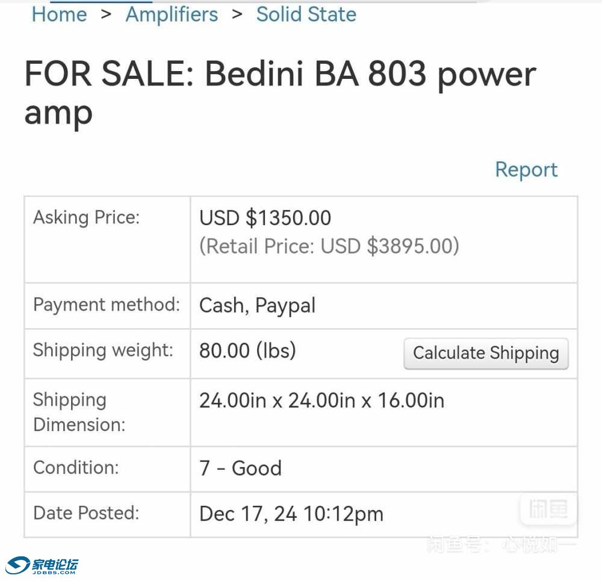Click the Cash, Paypal payment value
This screenshot has width=602, height=581.
coord(257,306)
